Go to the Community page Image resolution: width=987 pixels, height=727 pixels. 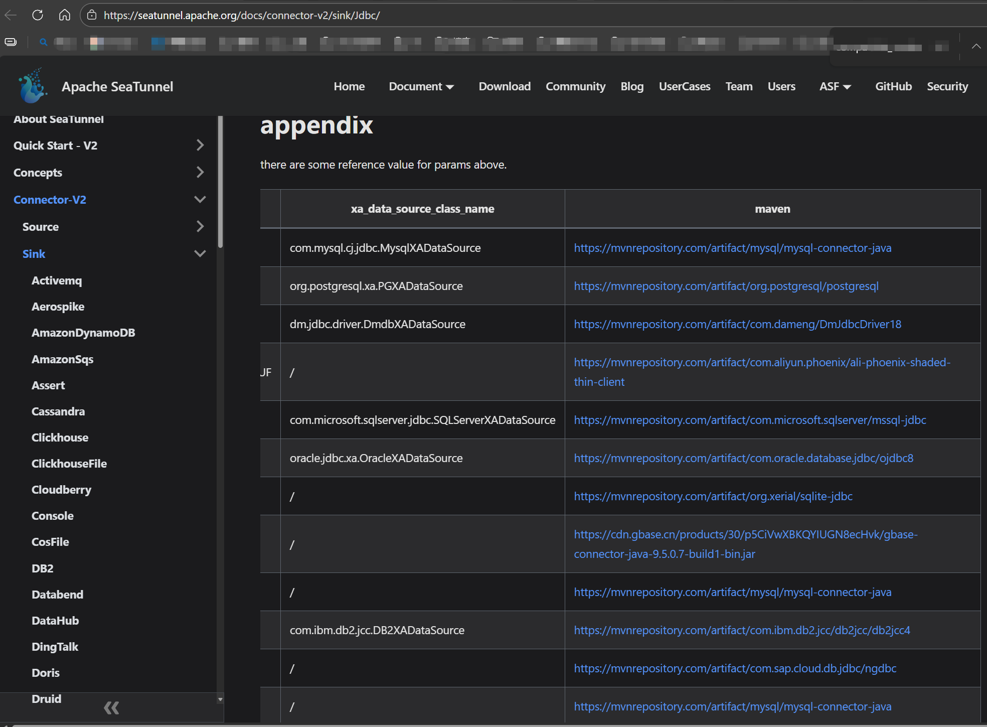575,86
